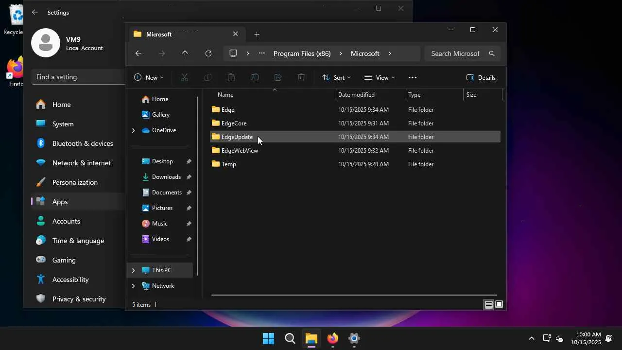Open the New item dropdown

click(x=149, y=77)
